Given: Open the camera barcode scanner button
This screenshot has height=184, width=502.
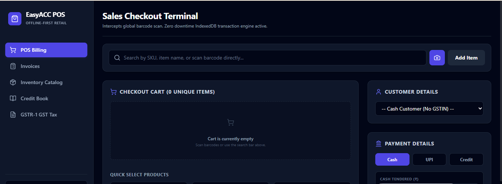Looking at the screenshot, I should coord(437,58).
